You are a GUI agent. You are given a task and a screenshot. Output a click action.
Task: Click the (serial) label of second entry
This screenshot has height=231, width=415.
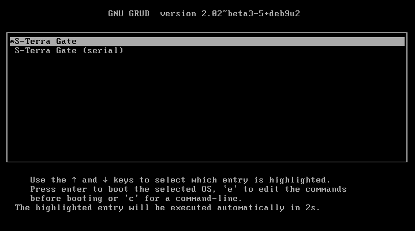point(103,50)
